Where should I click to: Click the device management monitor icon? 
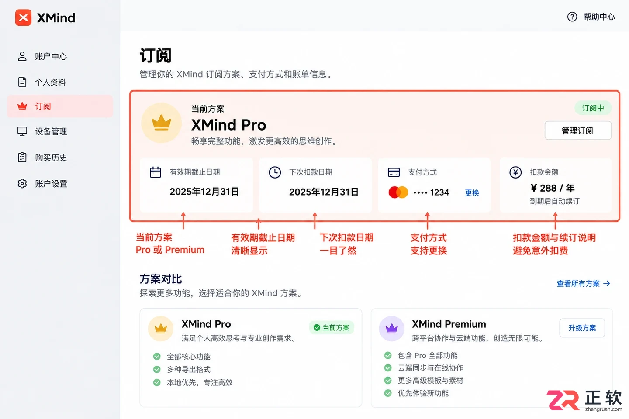22,131
